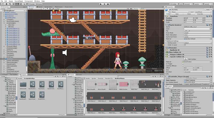Screen dimensions: 214x118
Task: Open the Shaded draw mode dropdown
Action: coord(35,9)
